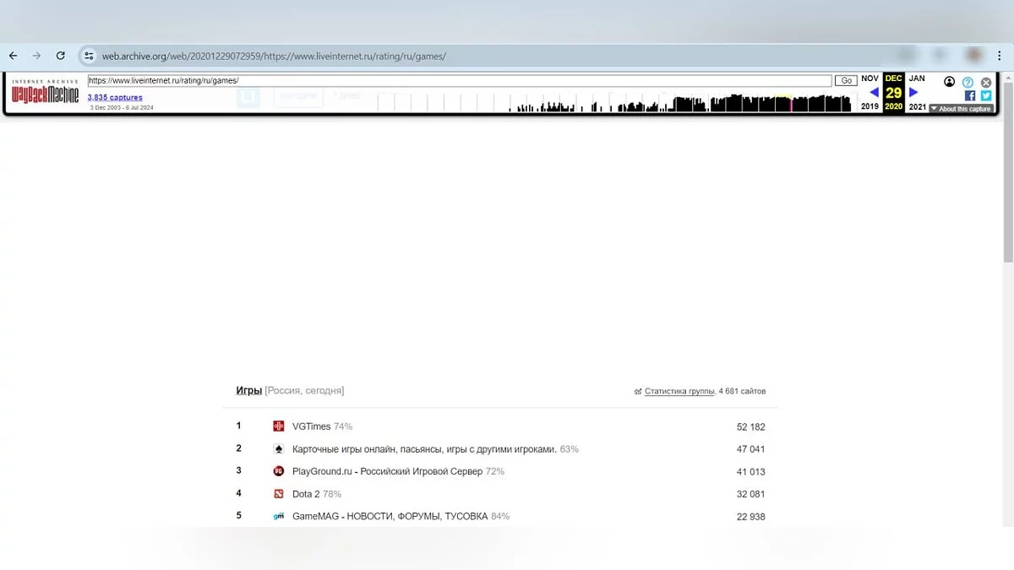Viewport: 1014px width, 570px height.
Task: Click the PlayGround.ru favicon
Action: pos(279,471)
